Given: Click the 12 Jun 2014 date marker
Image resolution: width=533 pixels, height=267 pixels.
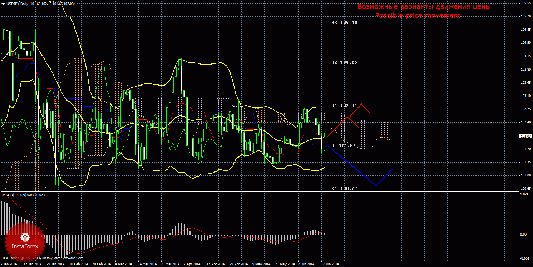Looking at the screenshot, I should tap(330, 264).
